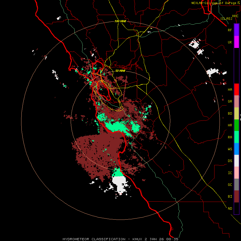Click the RF legend label
Image resolution: width=241 pixels, height=241 pixels.
click(x=230, y=30)
